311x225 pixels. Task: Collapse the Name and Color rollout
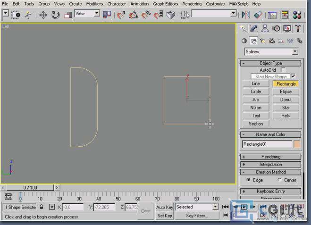click(270, 134)
